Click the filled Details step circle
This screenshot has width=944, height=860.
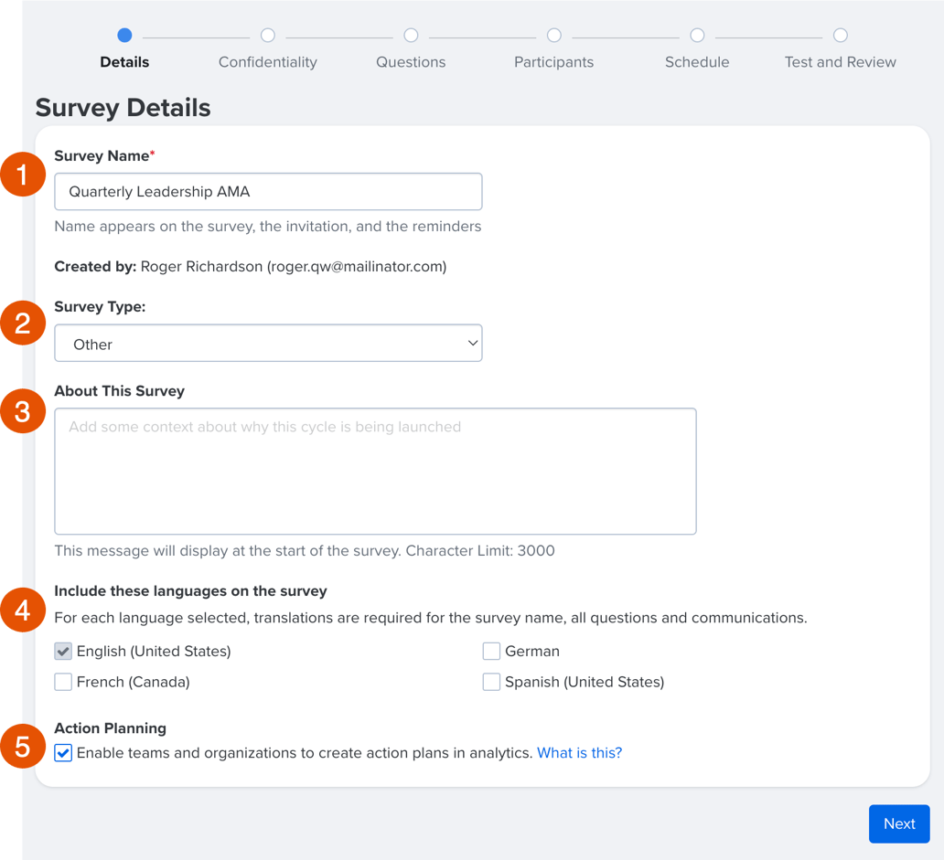point(124,36)
